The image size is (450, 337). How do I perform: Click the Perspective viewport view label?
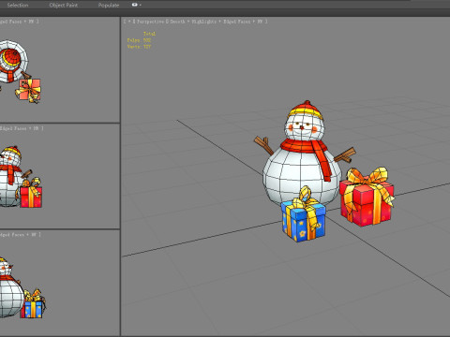click(x=150, y=22)
